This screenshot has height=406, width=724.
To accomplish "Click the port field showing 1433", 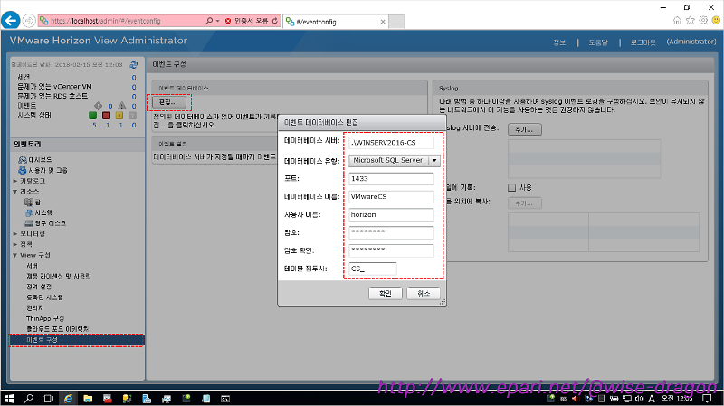I will pos(391,179).
